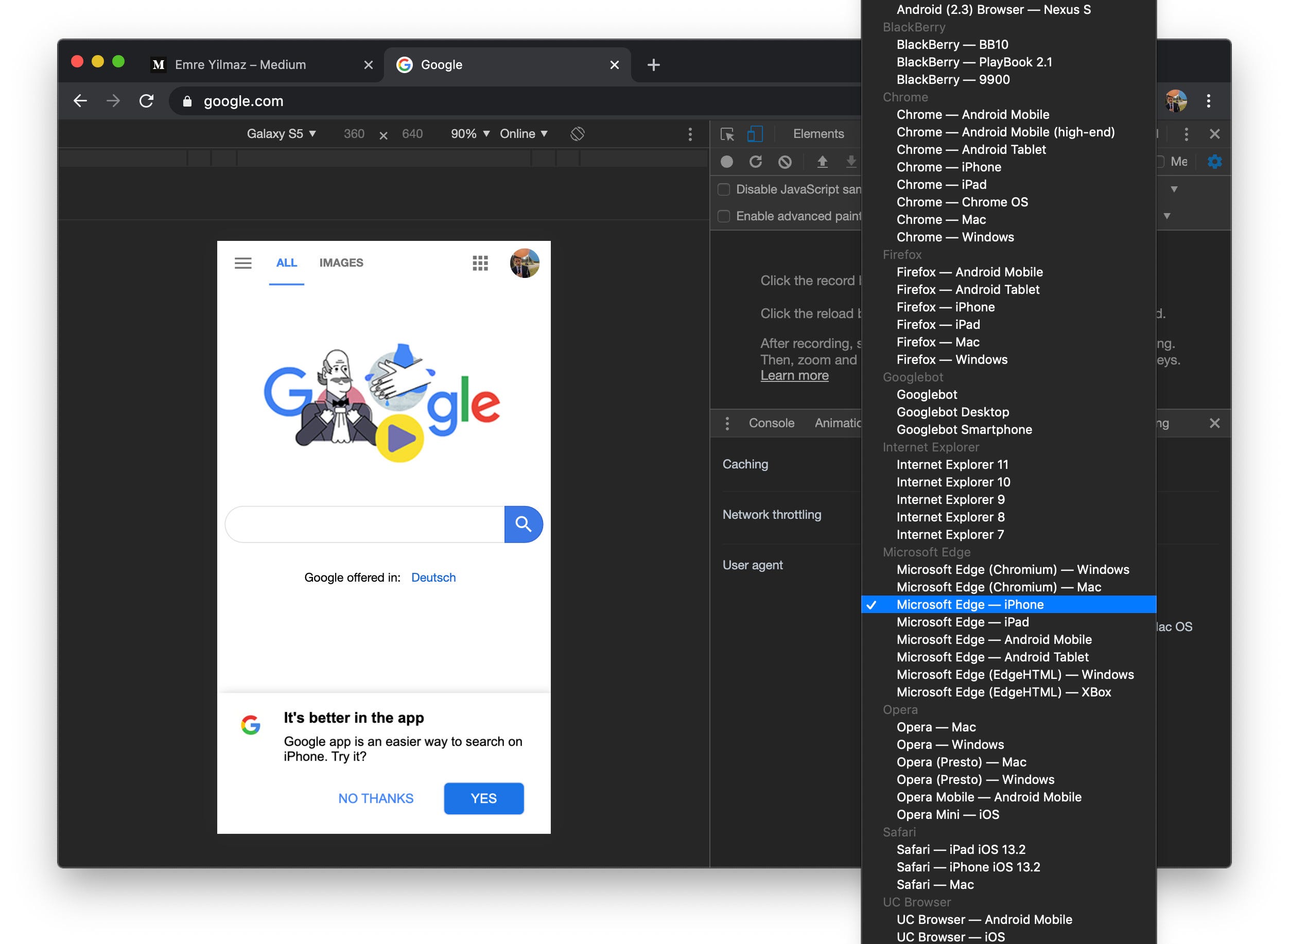
Task: Check Enable advanced paint instrumentation
Action: point(723,216)
